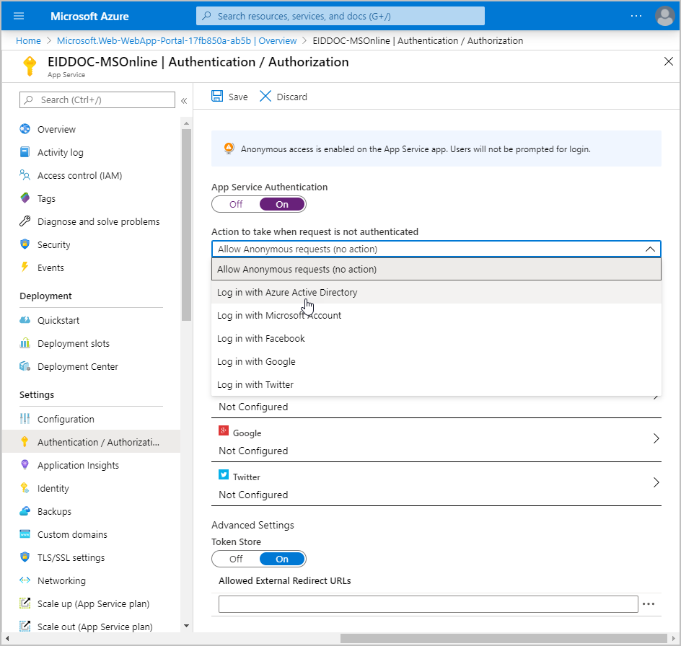Go to Home breadcrumb link

click(x=28, y=40)
